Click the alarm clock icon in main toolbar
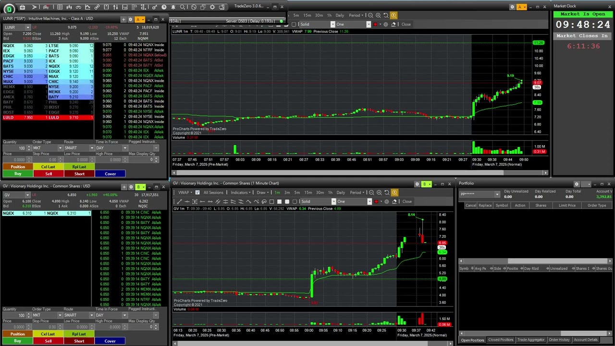 coord(164,7)
